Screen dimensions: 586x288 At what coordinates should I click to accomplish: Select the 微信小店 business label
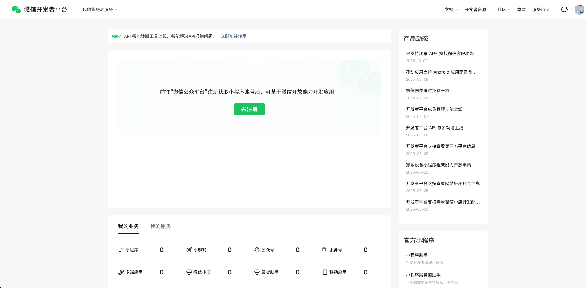click(202, 272)
